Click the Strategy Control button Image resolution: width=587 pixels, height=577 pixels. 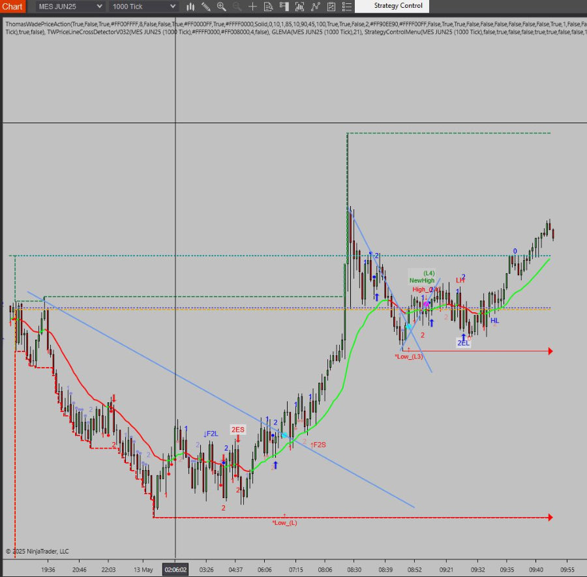[398, 6]
